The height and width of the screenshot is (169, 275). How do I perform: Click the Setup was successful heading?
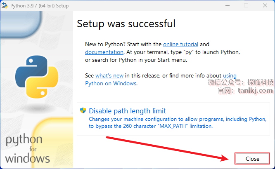[x=126, y=23]
